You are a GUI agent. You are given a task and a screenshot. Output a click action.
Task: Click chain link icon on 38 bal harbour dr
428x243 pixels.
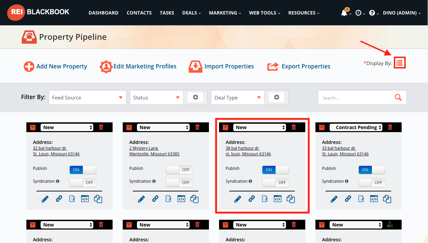pyautogui.click(x=252, y=199)
